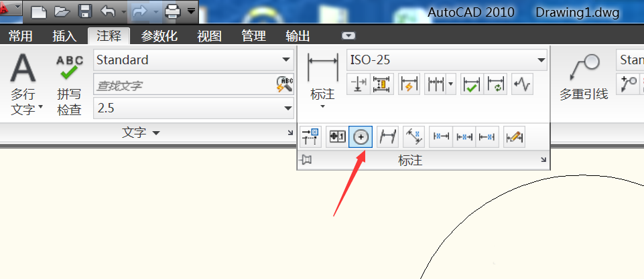Right justify dimension text
The image size is (644, 279).
coord(487,137)
